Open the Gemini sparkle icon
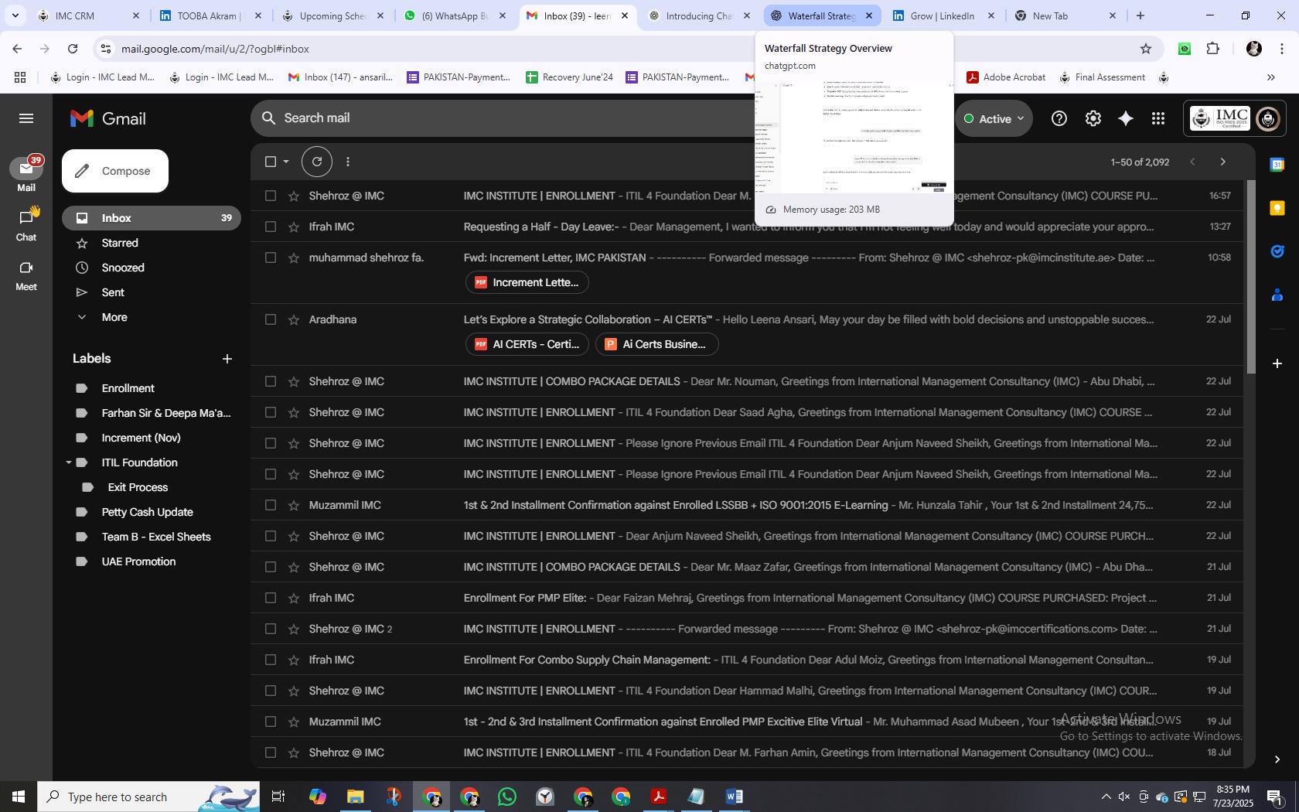 tap(1126, 118)
